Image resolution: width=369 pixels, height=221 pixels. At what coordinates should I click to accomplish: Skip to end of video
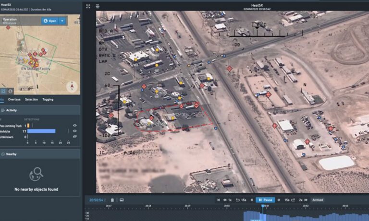click(306, 200)
